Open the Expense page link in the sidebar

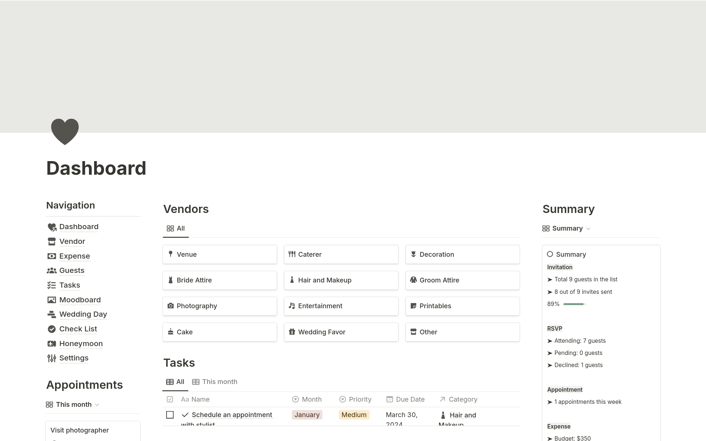click(x=75, y=256)
